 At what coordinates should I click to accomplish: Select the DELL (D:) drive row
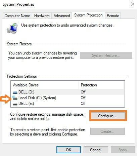point(68,92)
